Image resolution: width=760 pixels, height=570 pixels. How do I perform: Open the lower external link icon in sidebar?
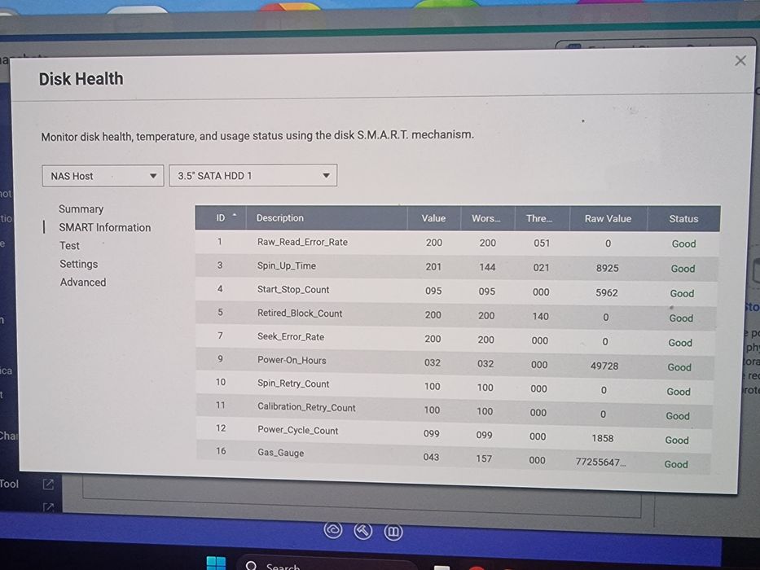tap(48, 507)
